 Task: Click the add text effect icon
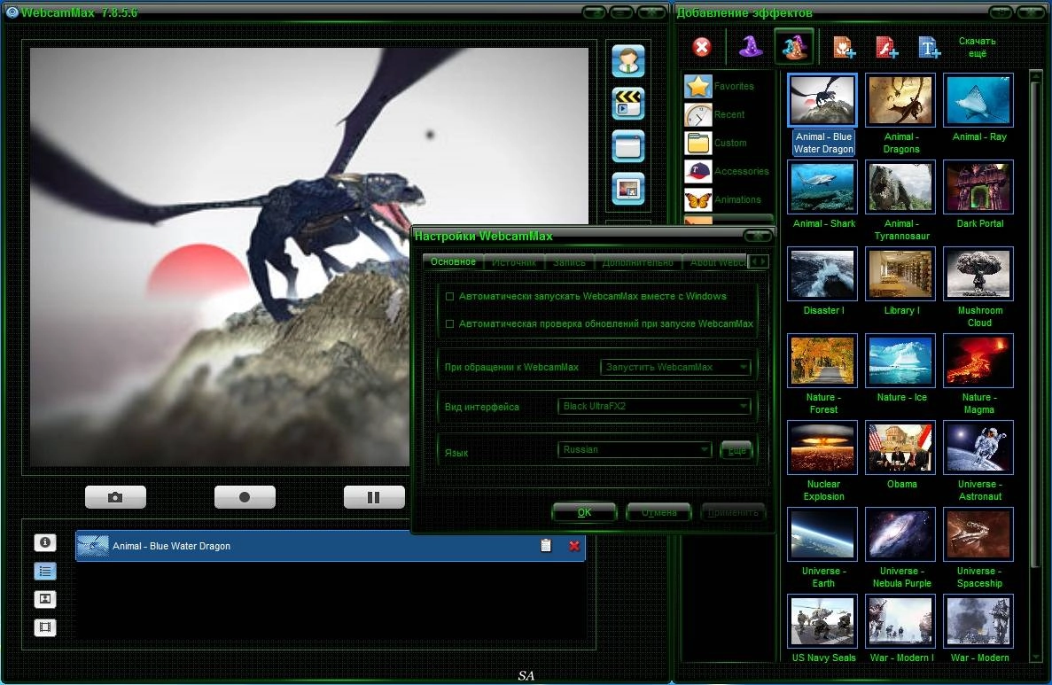pyautogui.click(x=929, y=48)
